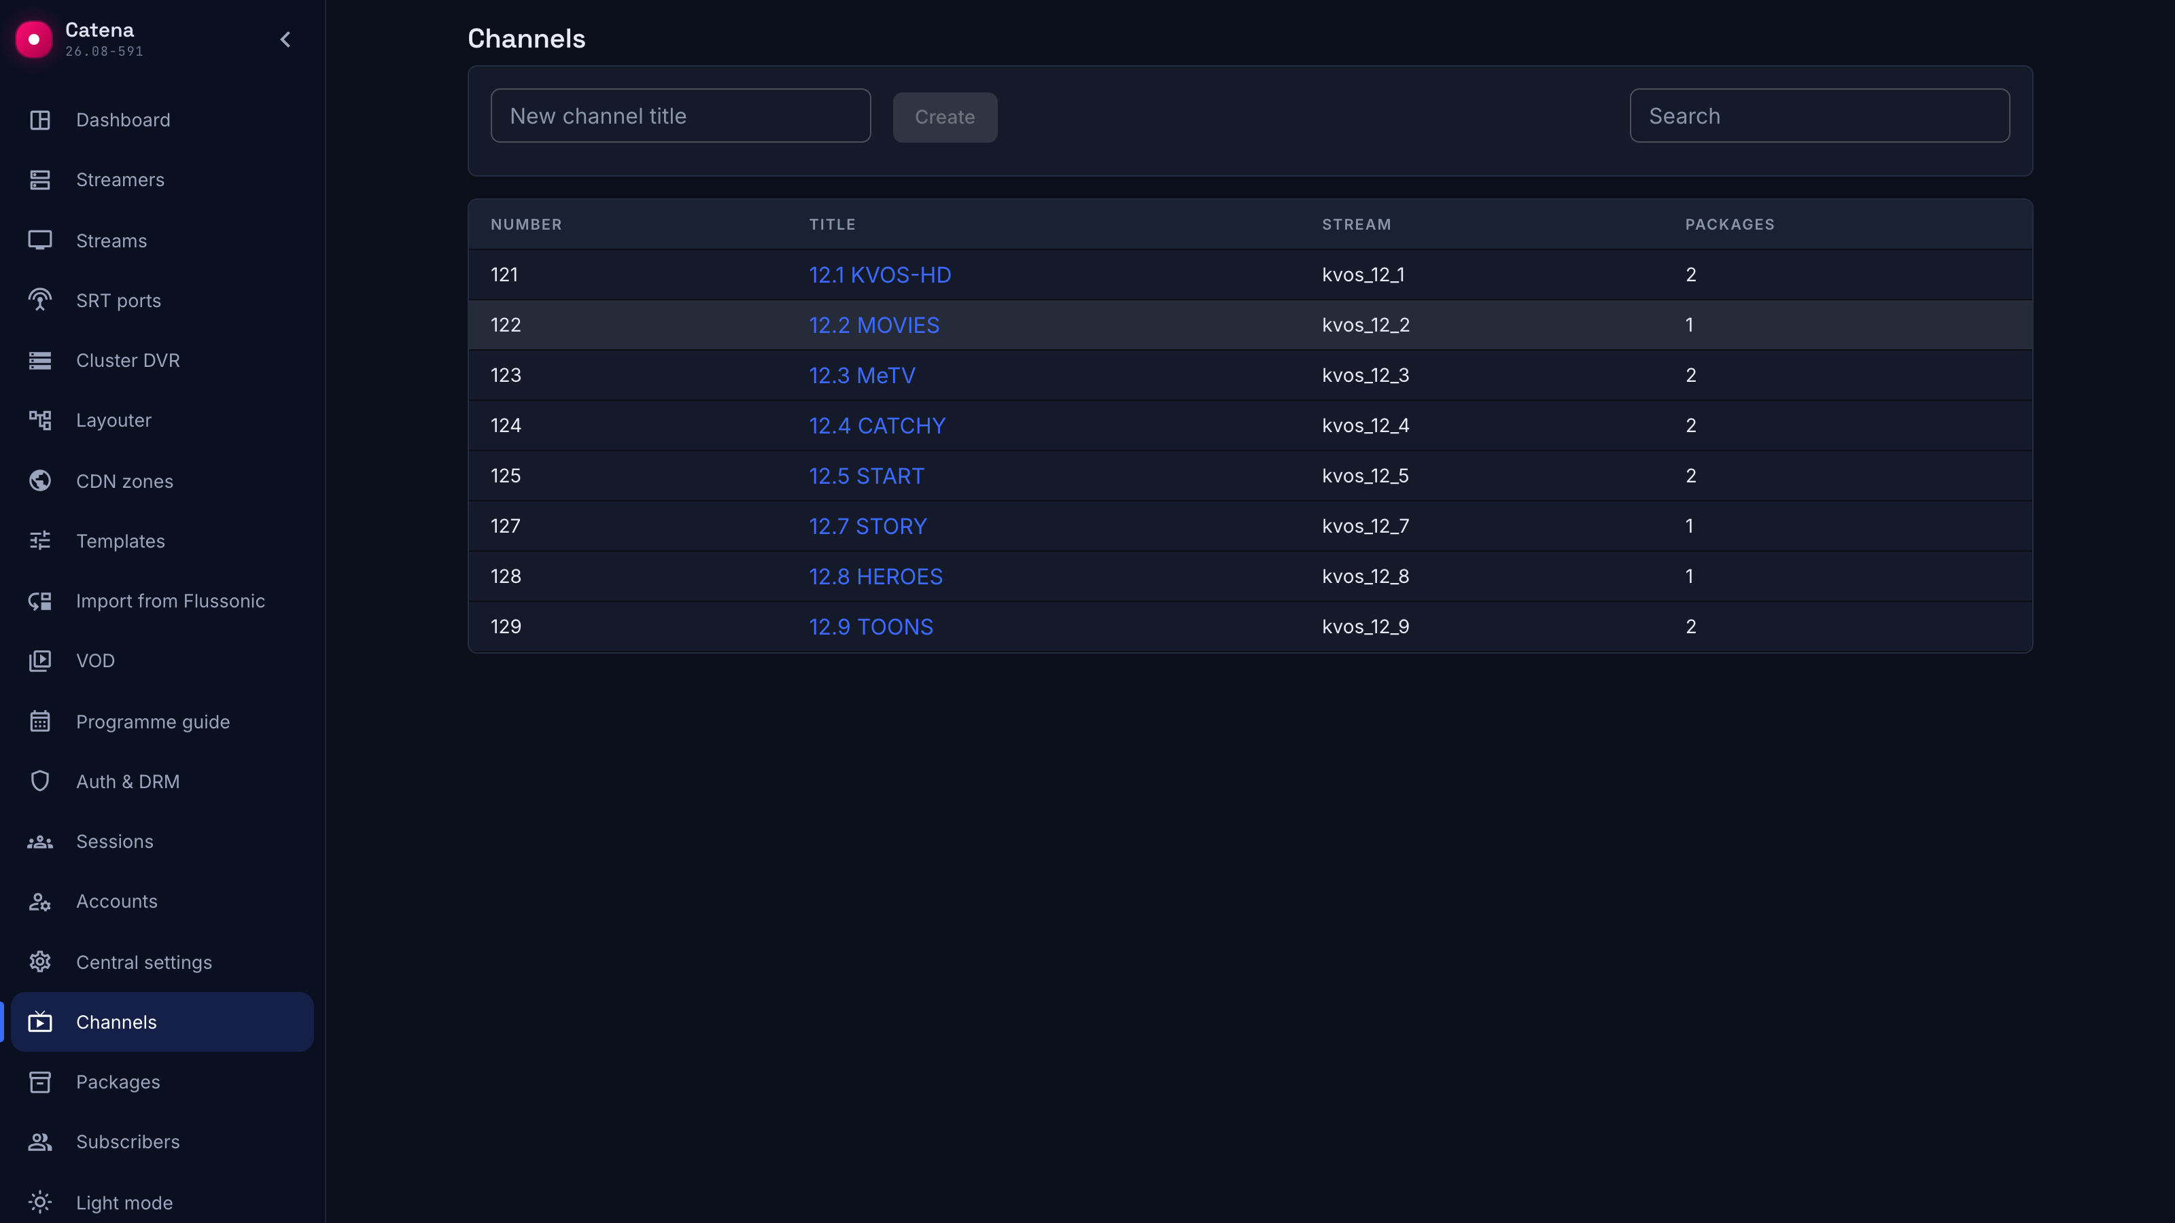Open the 12.3 MeTV channel link

pos(862,376)
